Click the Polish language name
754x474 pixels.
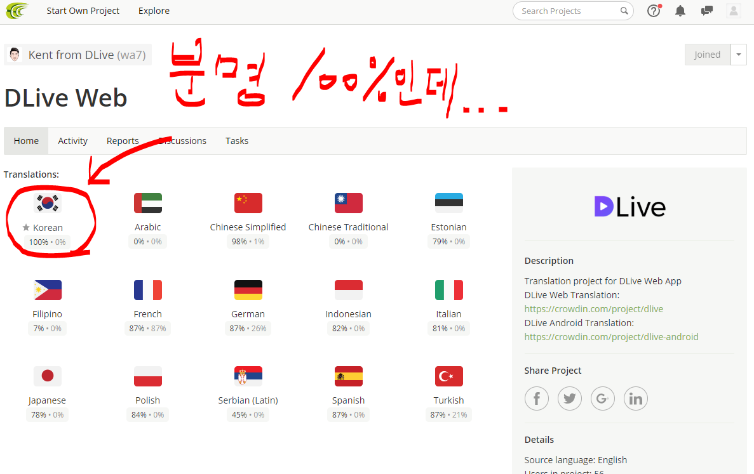click(147, 400)
